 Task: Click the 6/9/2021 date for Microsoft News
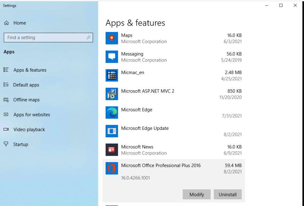233,153
